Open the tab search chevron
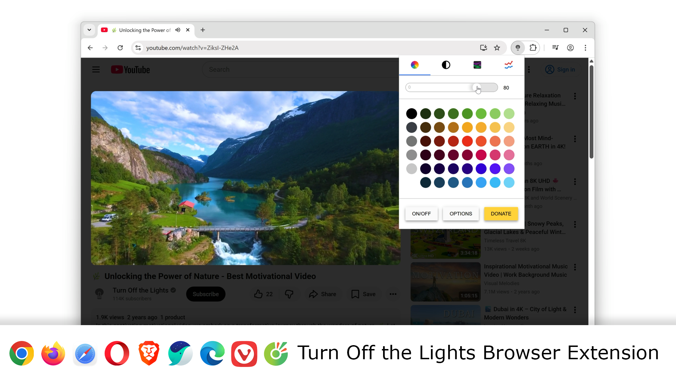 coord(89,30)
